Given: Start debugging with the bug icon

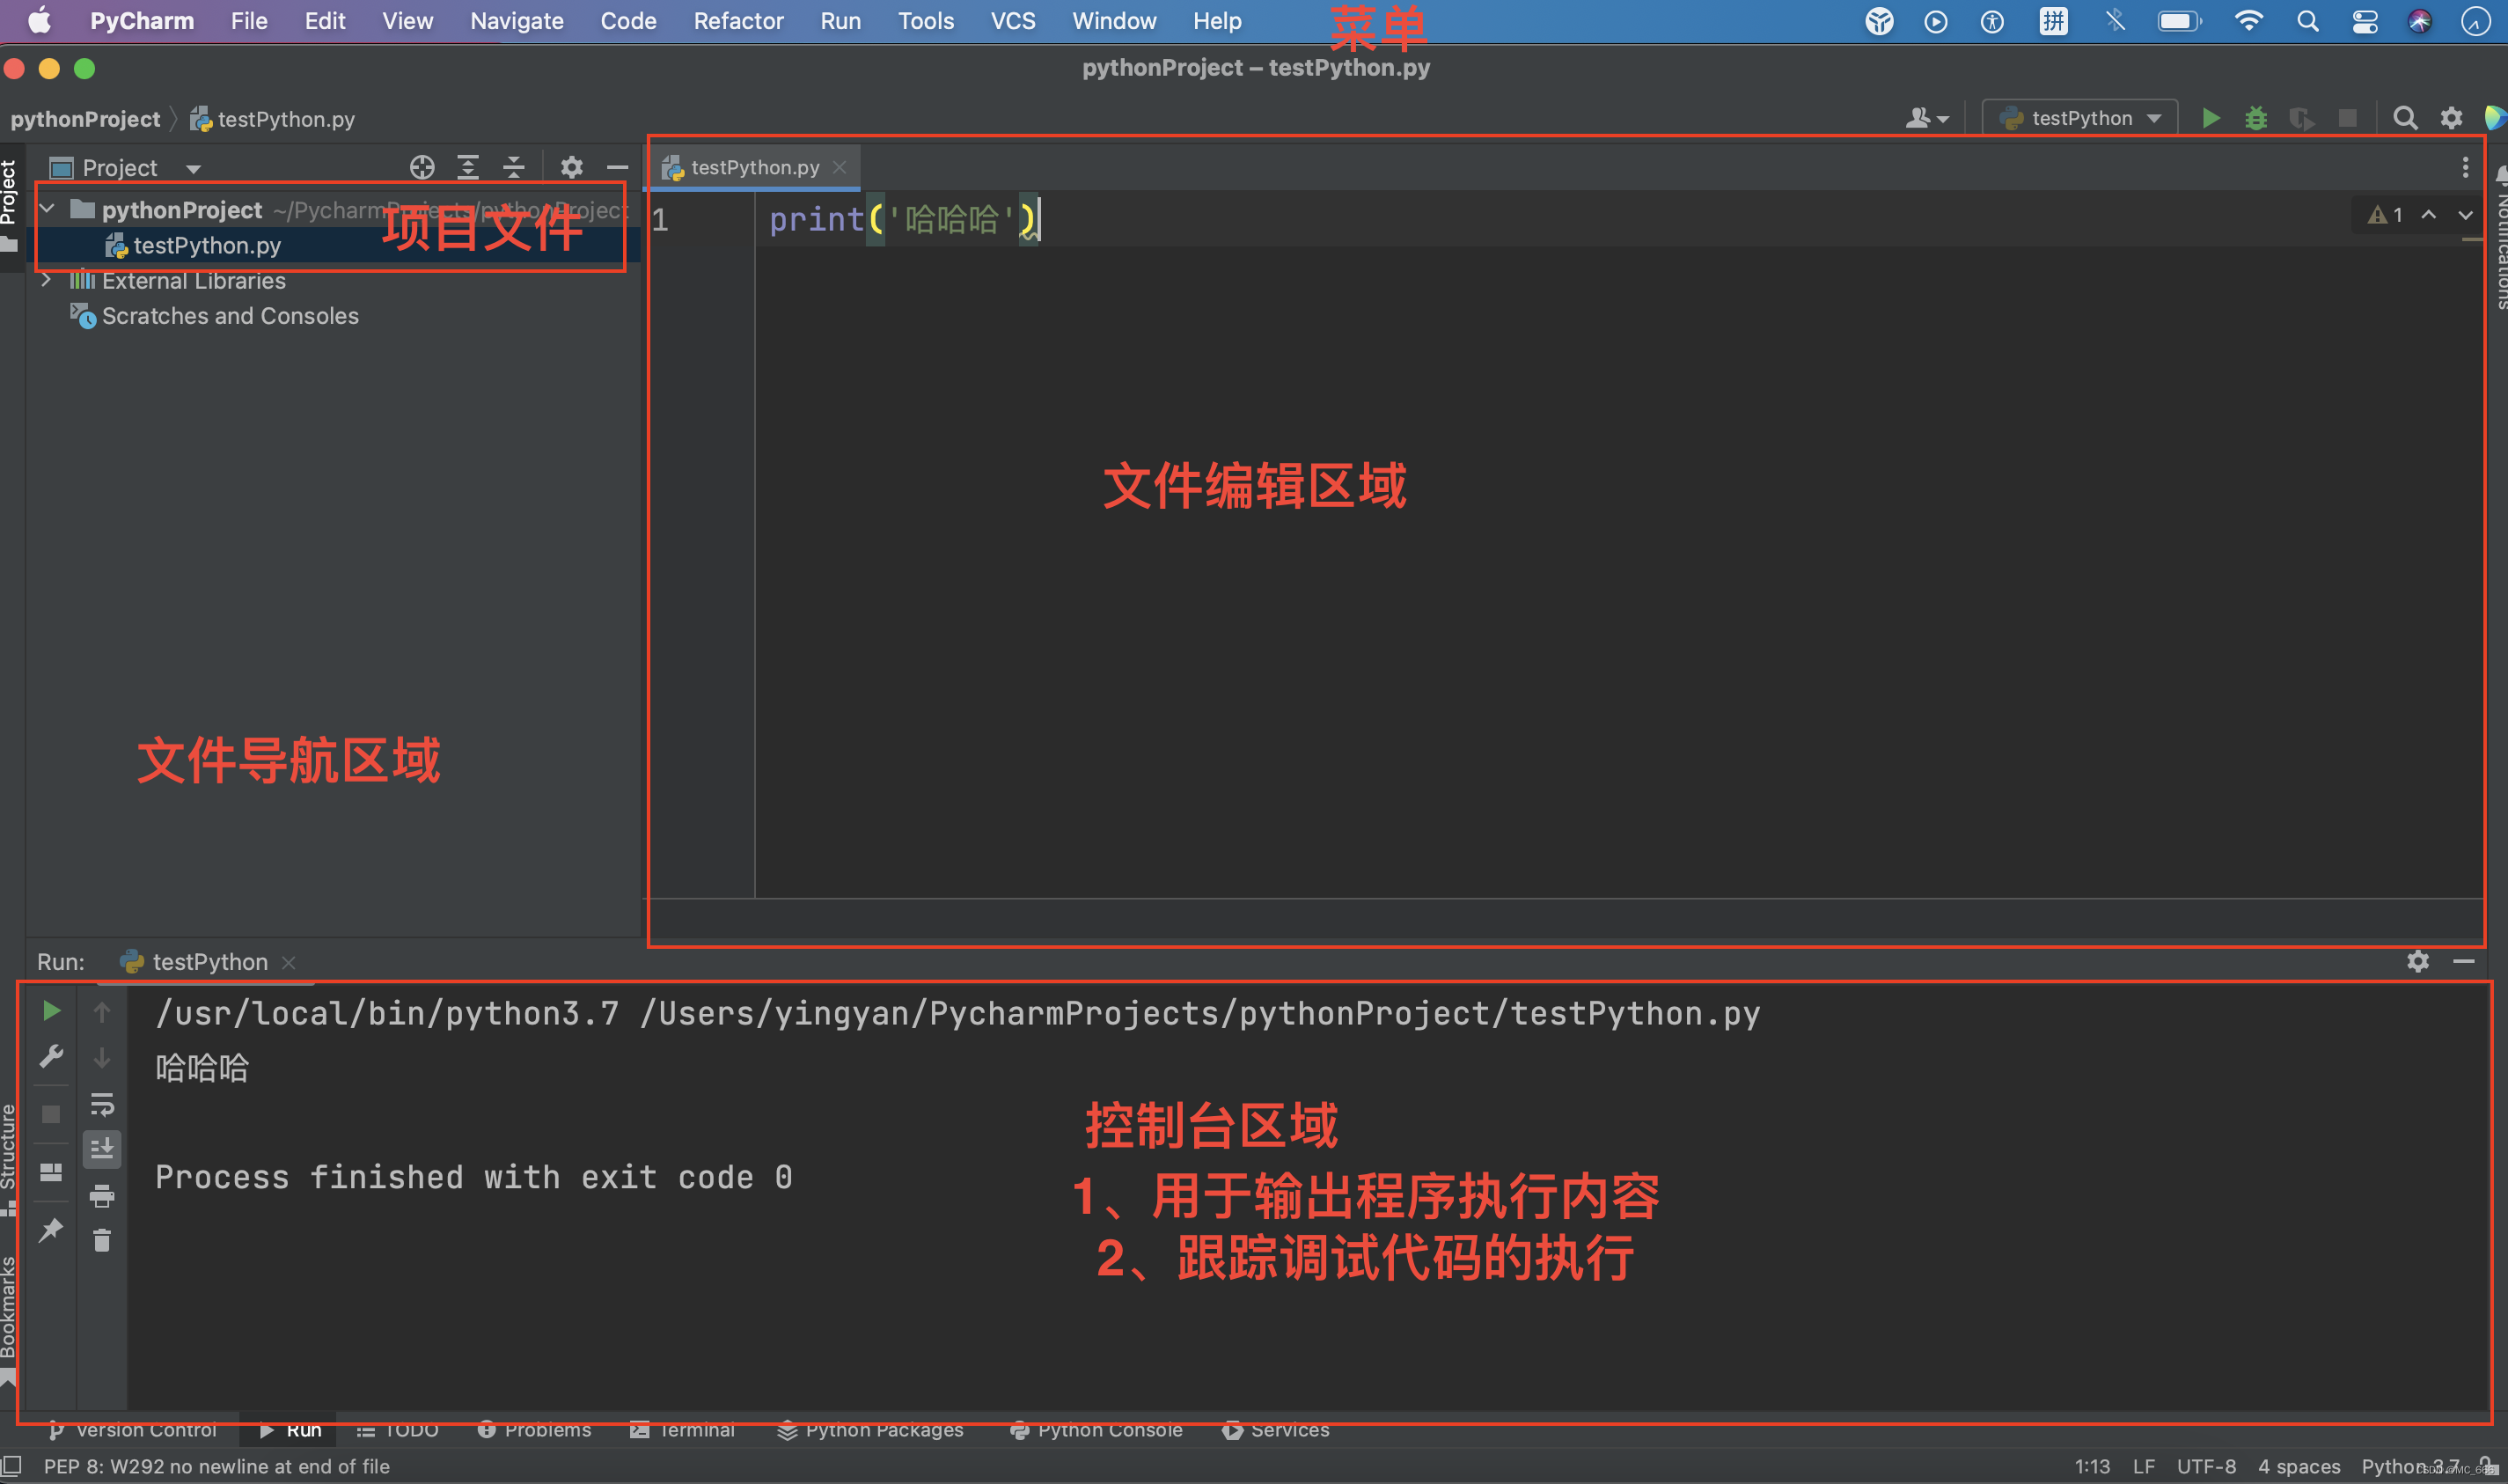Looking at the screenshot, I should click(x=2256, y=117).
